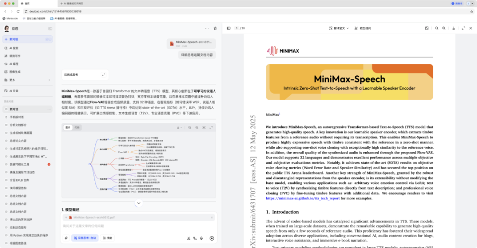The height and width of the screenshot is (248, 477).
Task: Bookmark the page with the address bar star
Action: 472,11
